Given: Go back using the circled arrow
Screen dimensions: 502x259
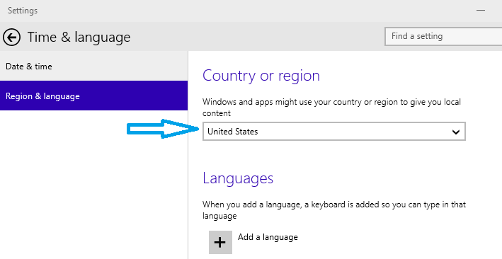Looking at the screenshot, I should point(11,38).
